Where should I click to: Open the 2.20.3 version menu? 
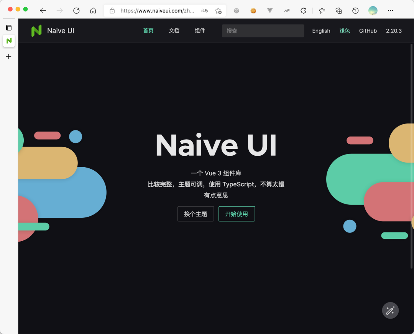(394, 31)
